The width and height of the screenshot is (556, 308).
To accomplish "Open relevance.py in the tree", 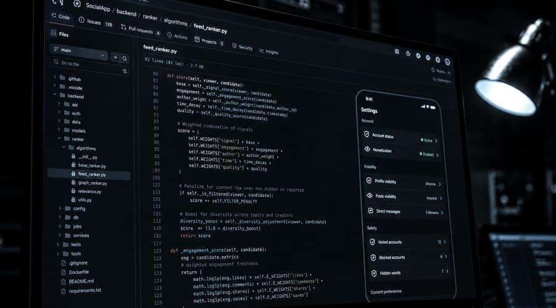I will [x=86, y=191].
